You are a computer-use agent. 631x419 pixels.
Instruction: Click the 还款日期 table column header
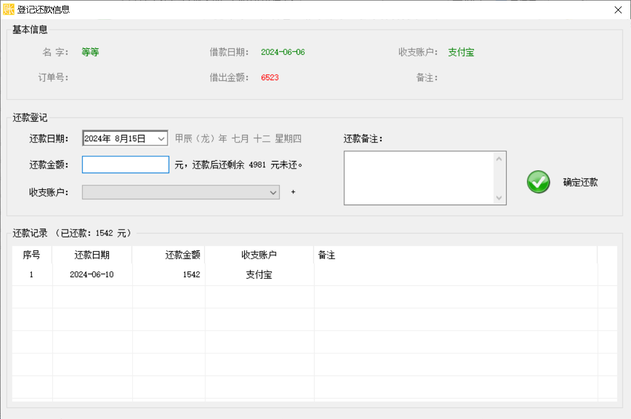pos(92,255)
